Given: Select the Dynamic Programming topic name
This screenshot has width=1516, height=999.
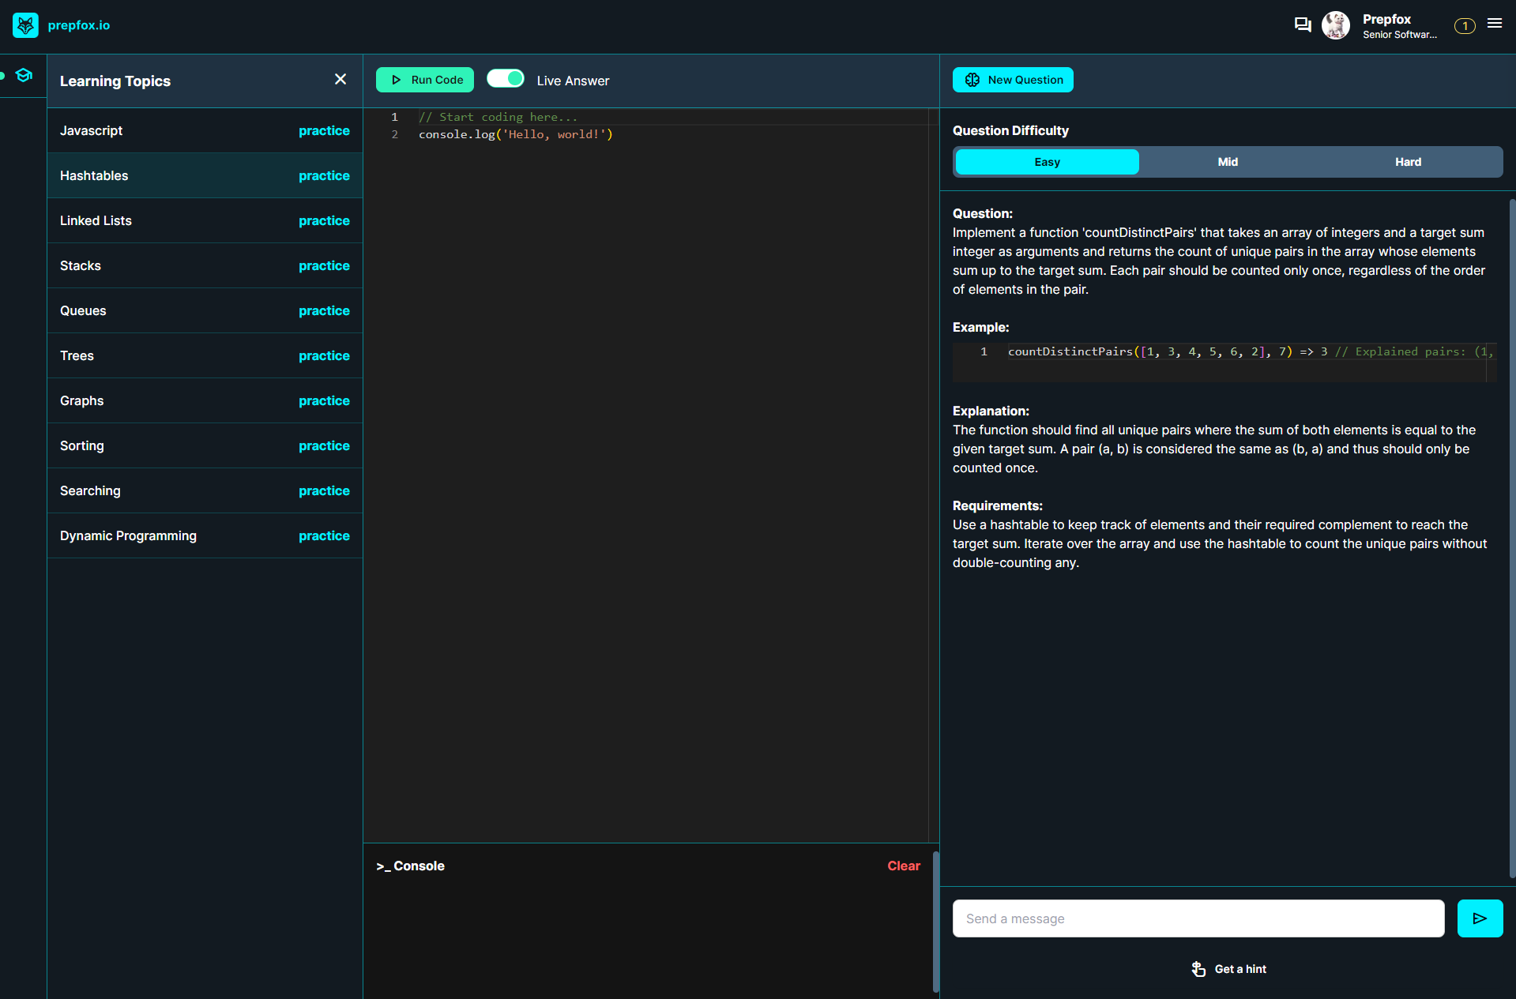Looking at the screenshot, I should pyautogui.click(x=128, y=536).
